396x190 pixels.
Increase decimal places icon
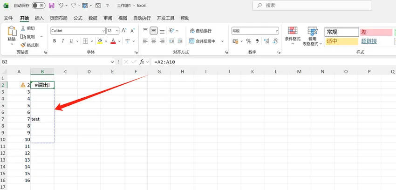coord(266,41)
